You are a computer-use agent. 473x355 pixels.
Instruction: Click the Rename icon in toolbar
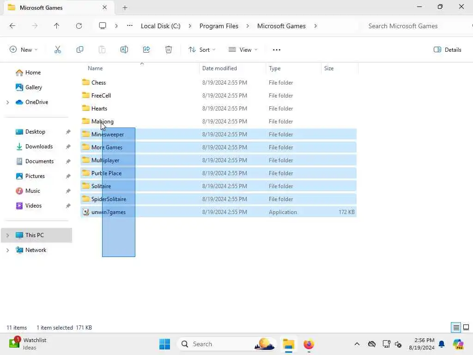[x=124, y=49]
